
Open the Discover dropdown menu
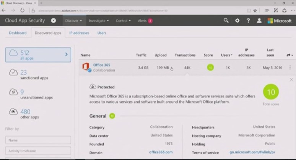tap(73, 21)
